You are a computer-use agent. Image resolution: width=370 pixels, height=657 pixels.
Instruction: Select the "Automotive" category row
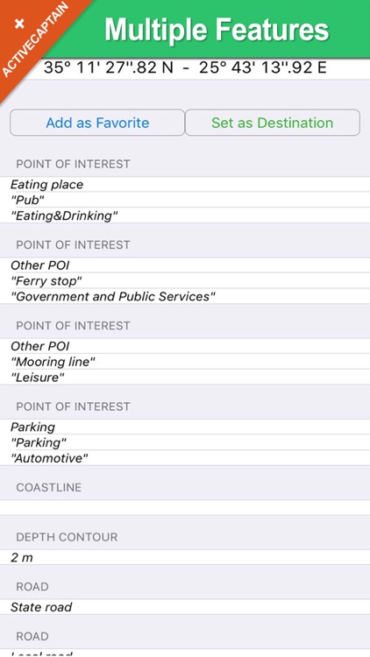click(185, 458)
